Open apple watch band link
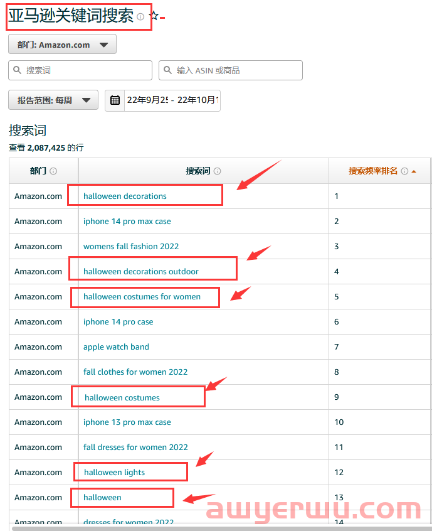 (x=116, y=346)
